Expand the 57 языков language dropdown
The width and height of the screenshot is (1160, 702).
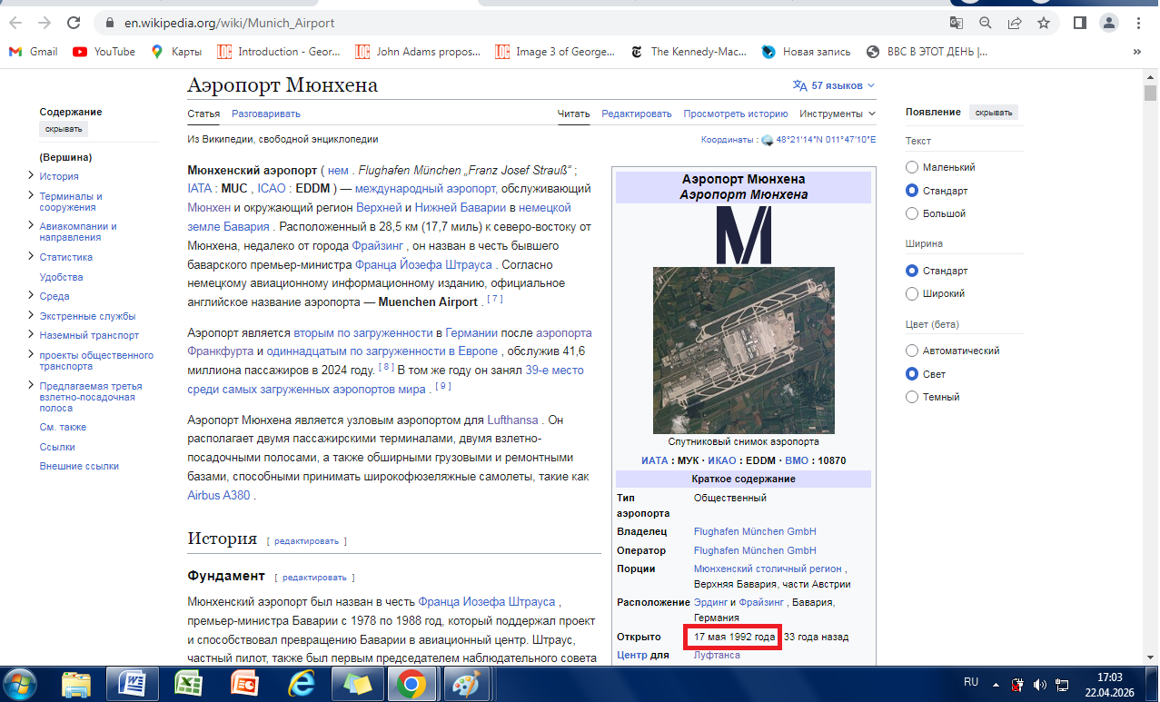[x=834, y=85]
